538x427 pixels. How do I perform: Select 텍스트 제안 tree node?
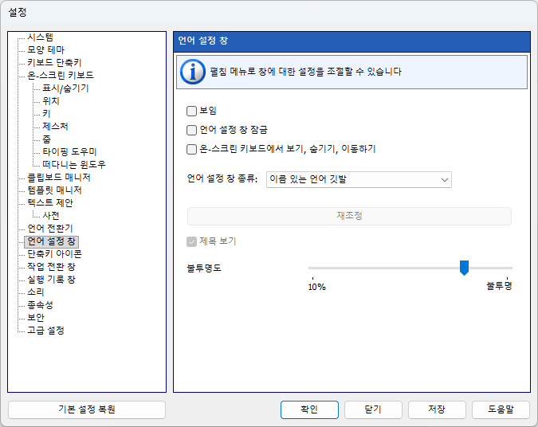[x=50, y=202]
